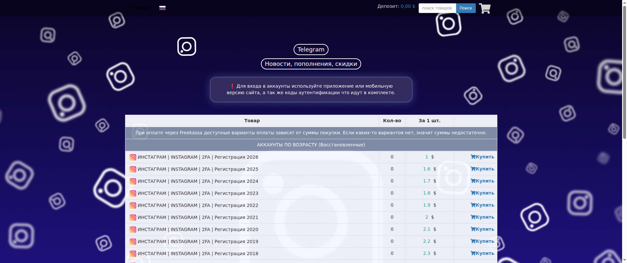This screenshot has height=263, width=627.
Task: Buy the Регистрация 2023 account via Купить
Action: click(482, 193)
